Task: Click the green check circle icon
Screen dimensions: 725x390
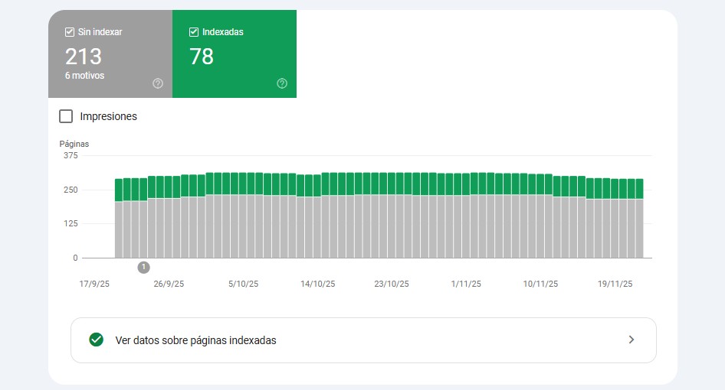Action: pyautogui.click(x=96, y=340)
